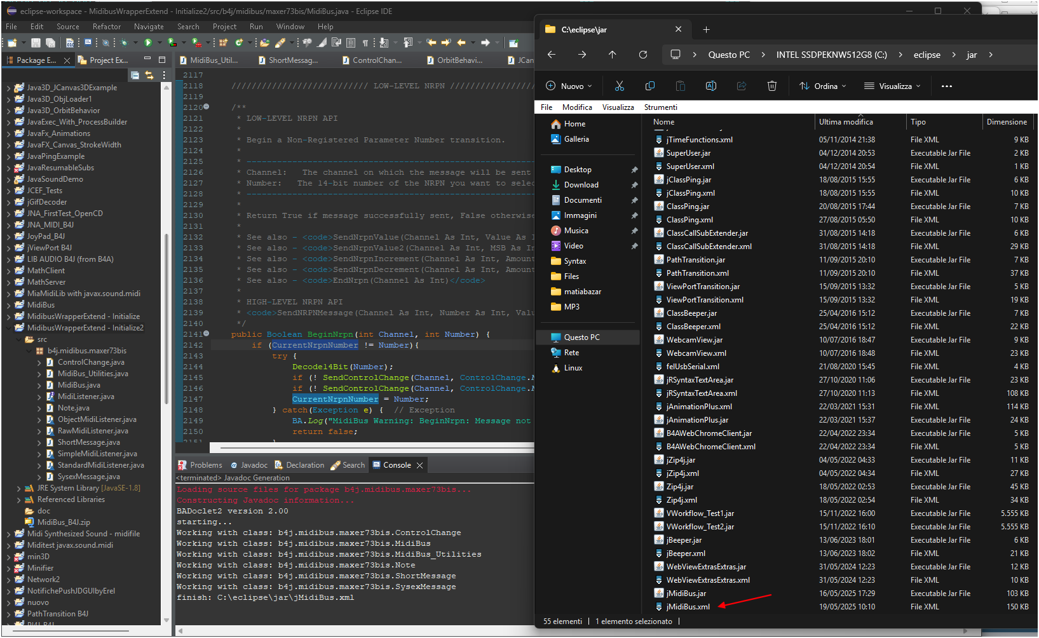The width and height of the screenshot is (1039, 638).
Task: Toggle Block Selection Mode in toolbar
Action: [x=351, y=43]
